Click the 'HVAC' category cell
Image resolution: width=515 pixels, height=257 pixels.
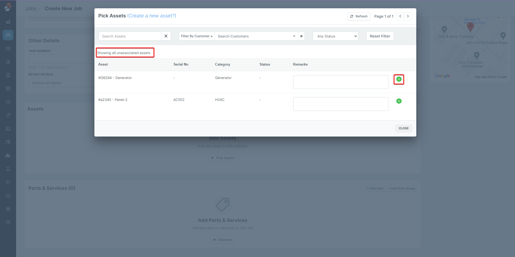tap(220, 100)
